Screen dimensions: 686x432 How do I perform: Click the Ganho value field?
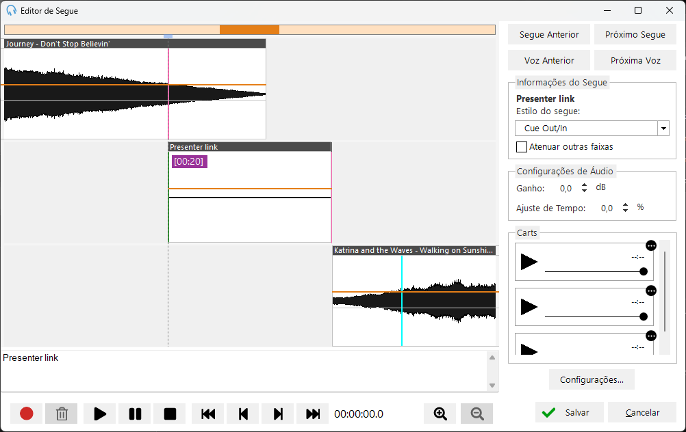(566, 188)
